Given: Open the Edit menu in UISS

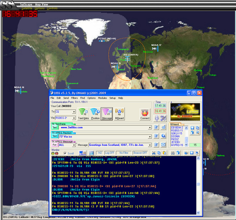Looking at the screenshot, I should coord(59,98).
